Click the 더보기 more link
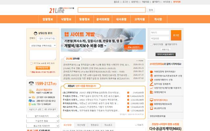Viewport: 210px width, 131px height. [x=139, y=125]
